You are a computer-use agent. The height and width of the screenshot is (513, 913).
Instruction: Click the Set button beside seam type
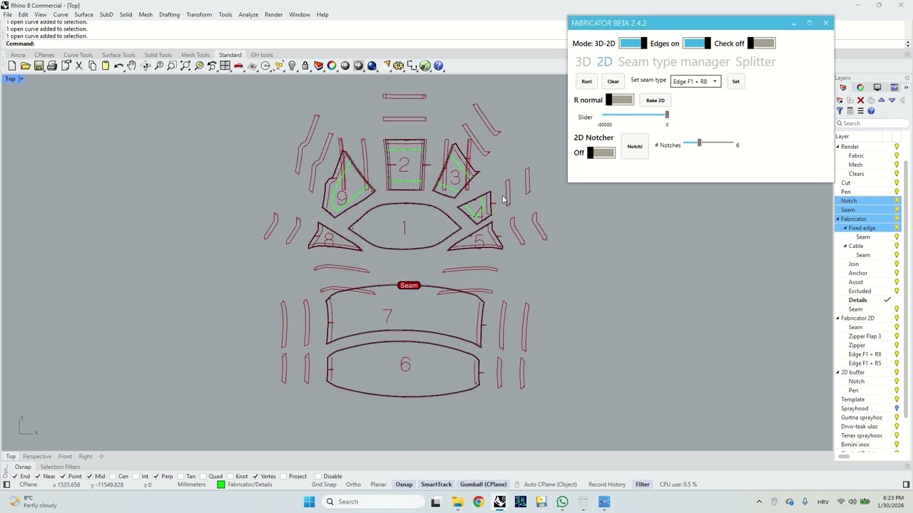point(735,81)
